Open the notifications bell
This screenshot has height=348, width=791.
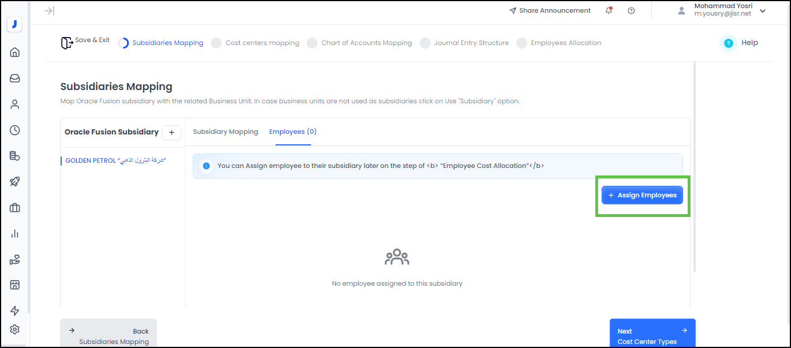(609, 10)
